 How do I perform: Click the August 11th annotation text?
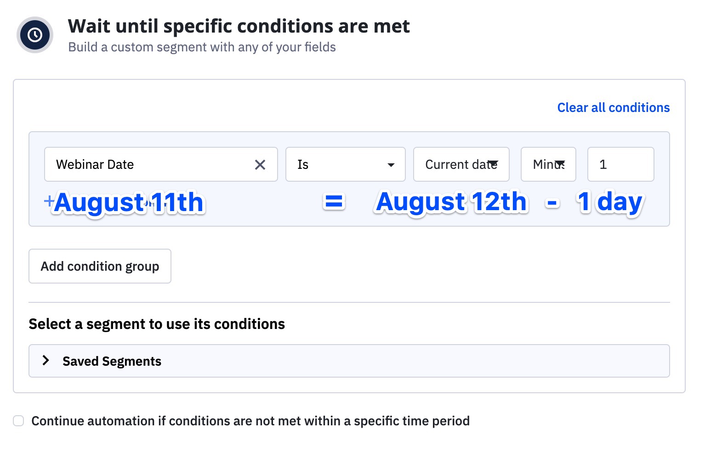point(129,202)
